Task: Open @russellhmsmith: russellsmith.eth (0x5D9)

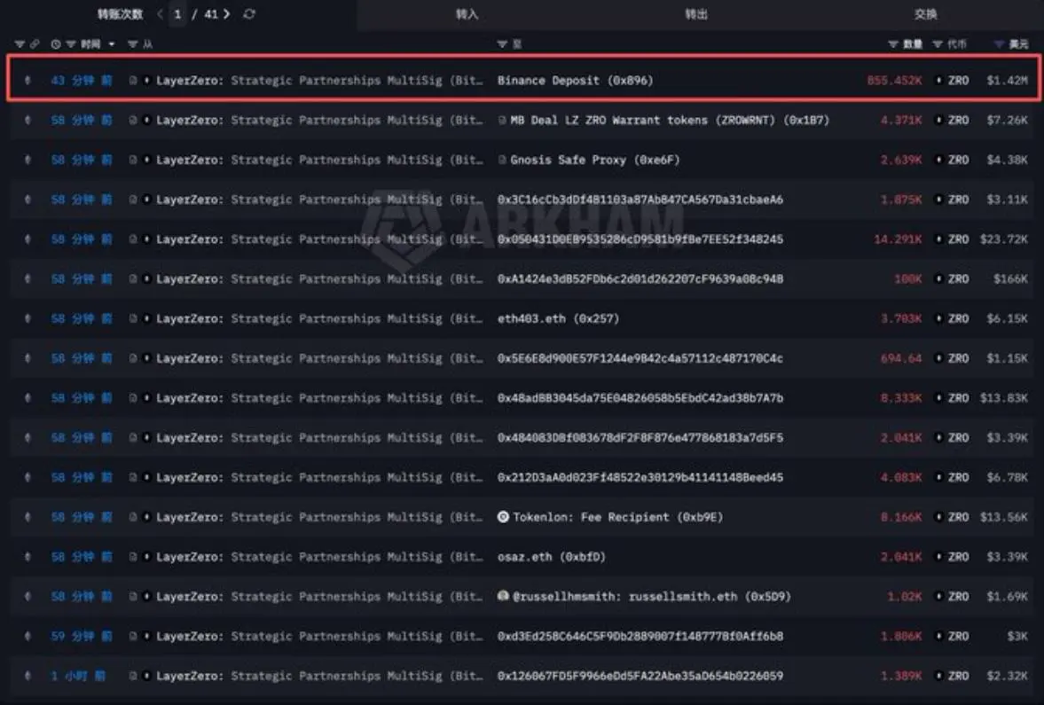Action: pos(652,597)
